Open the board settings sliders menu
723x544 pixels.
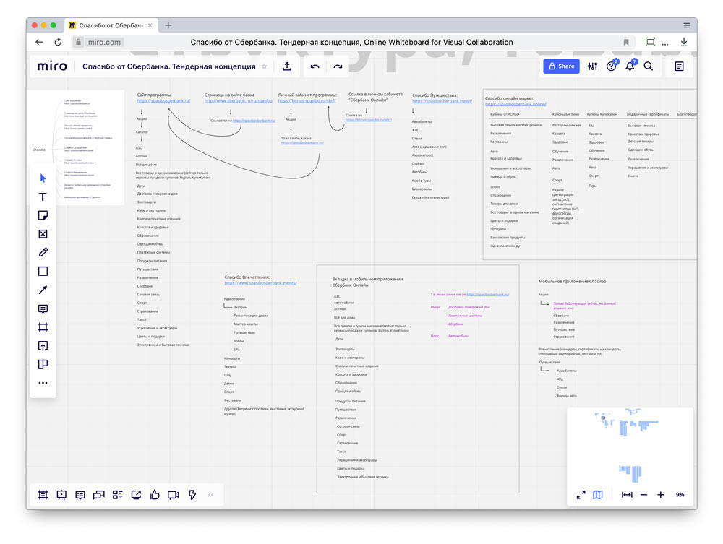point(592,66)
